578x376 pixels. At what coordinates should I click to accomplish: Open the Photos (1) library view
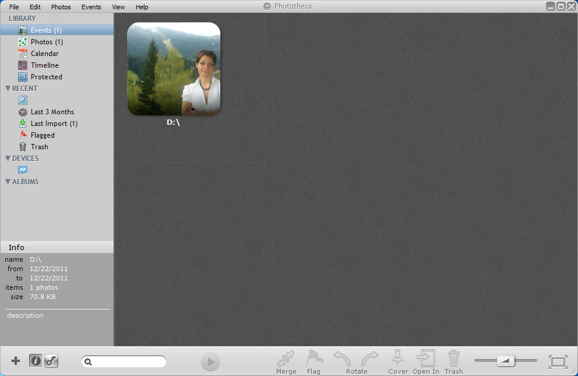pos(47,42)
